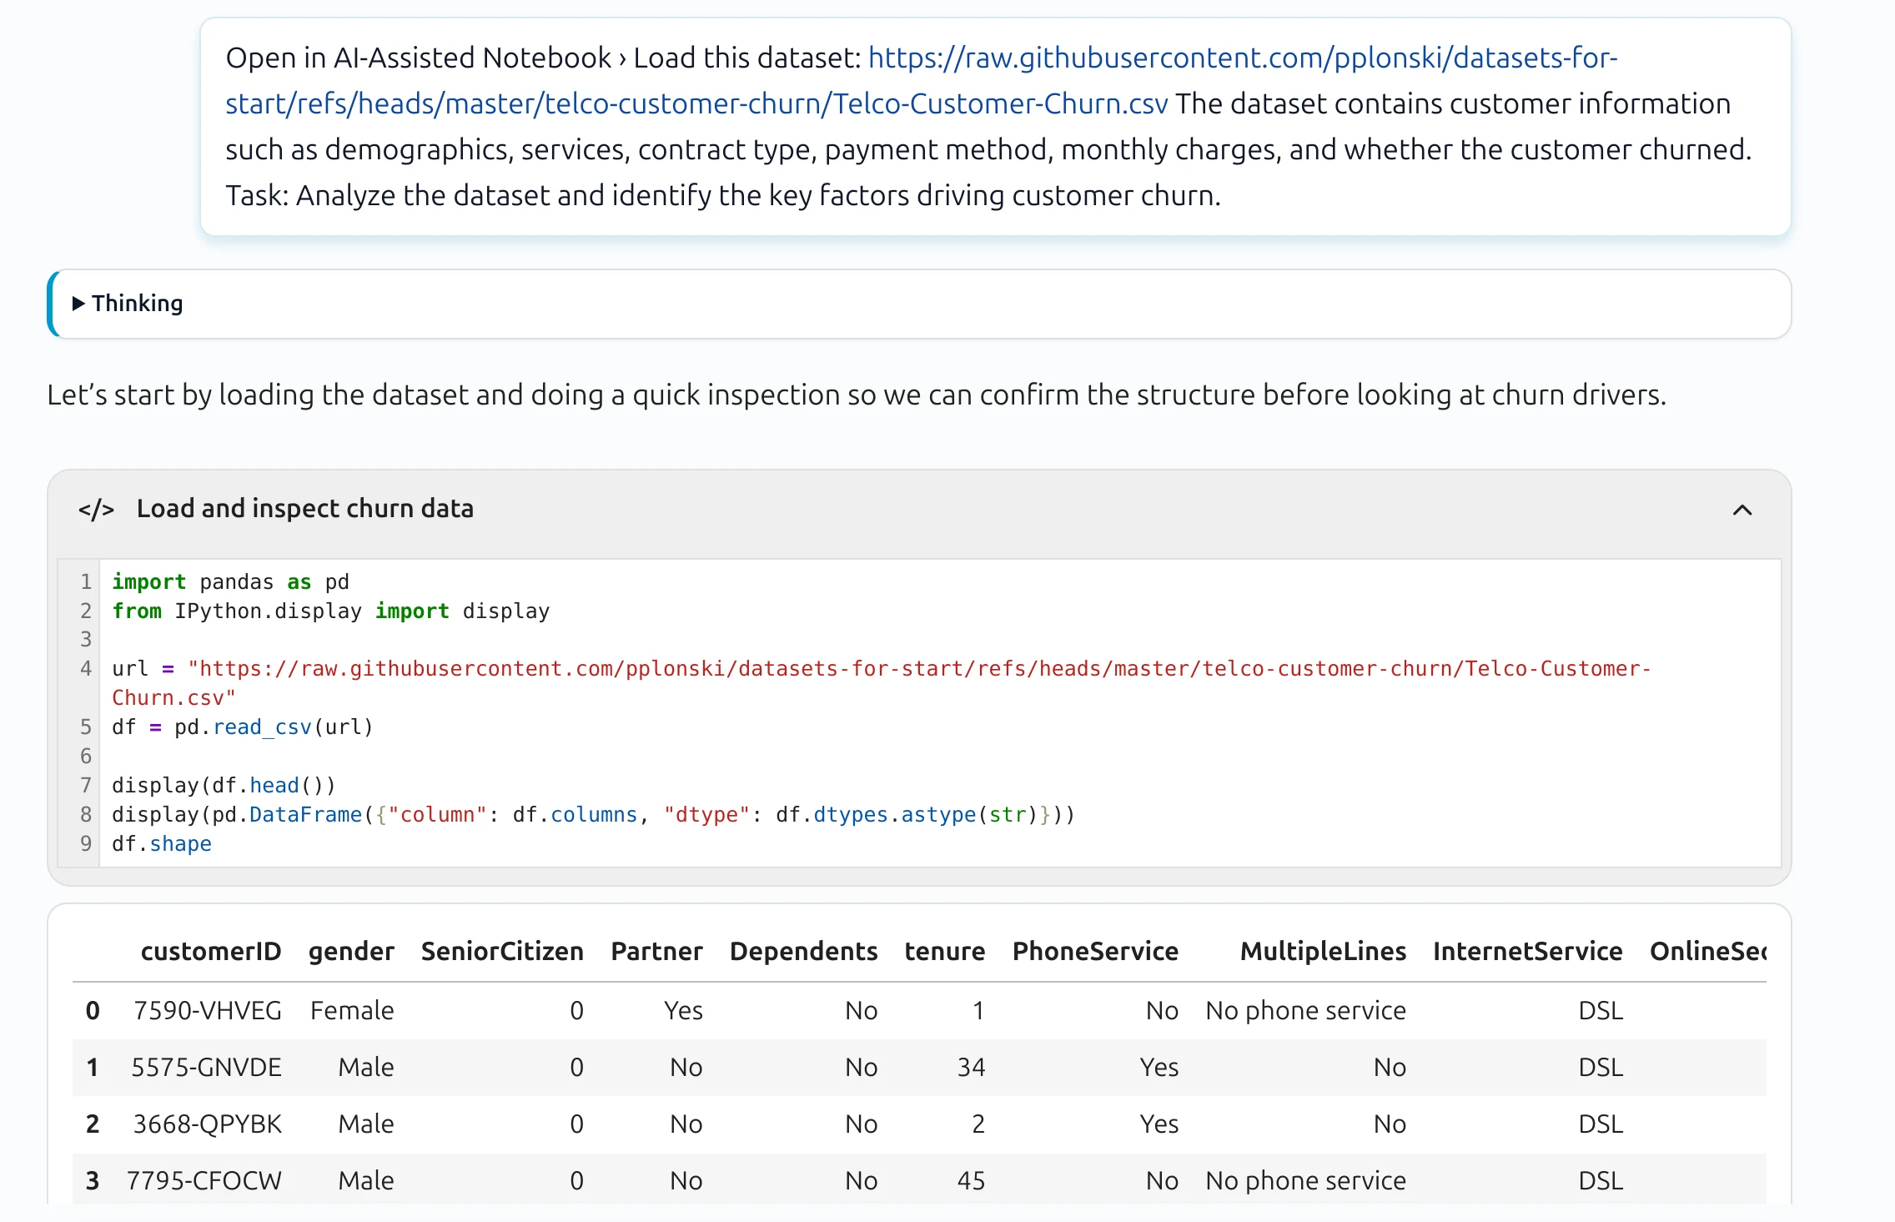Click the PhoneService column header
Screen dimensions: 1895x1222
1095,952
